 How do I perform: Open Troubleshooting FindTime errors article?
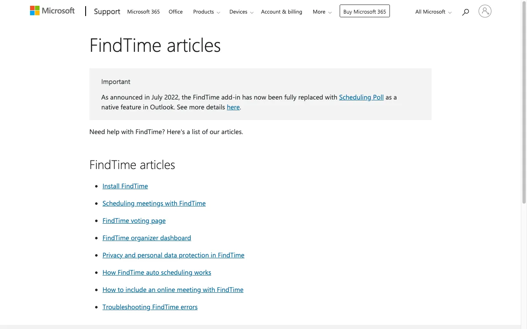click(150, 307)
